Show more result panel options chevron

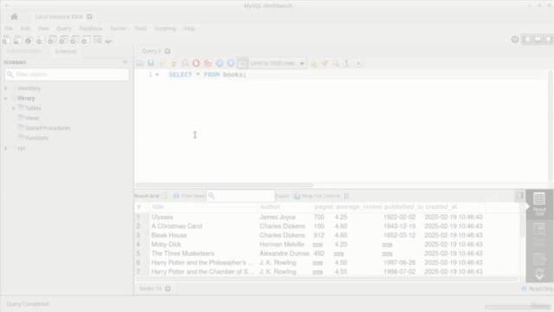[x=539, y=276]
